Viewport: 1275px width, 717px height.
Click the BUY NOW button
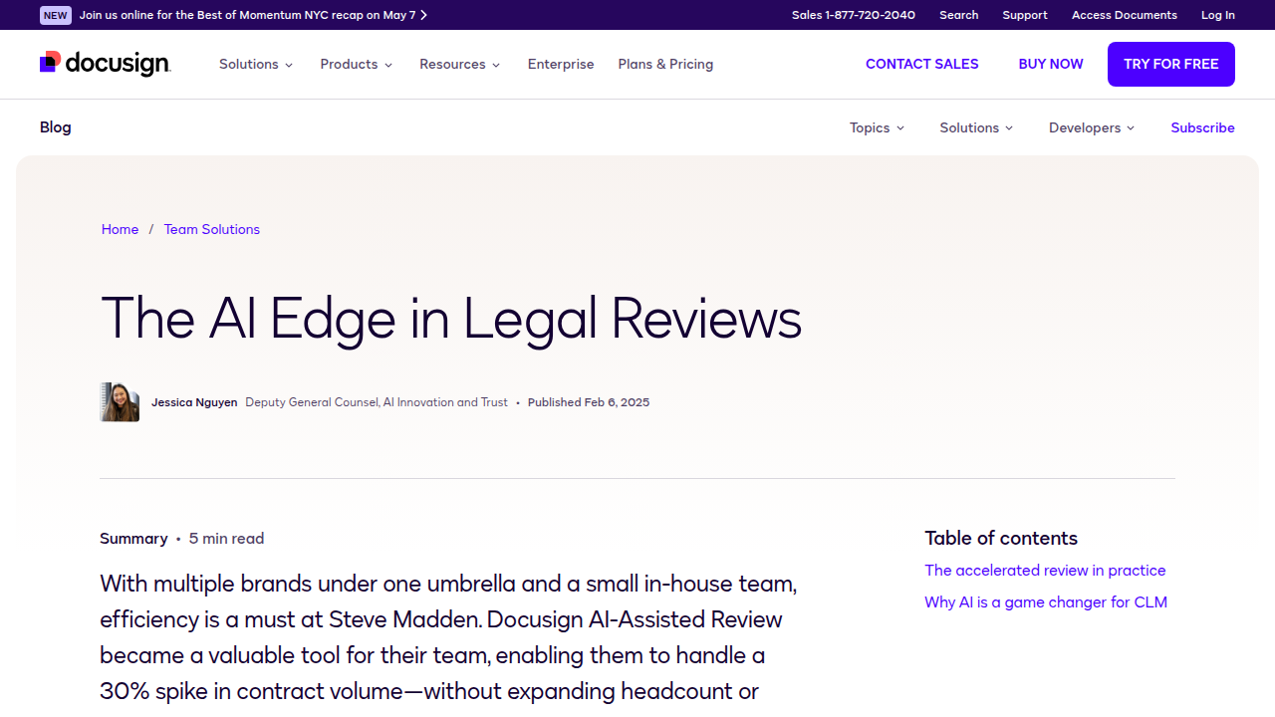click(x=1051, y=64)
